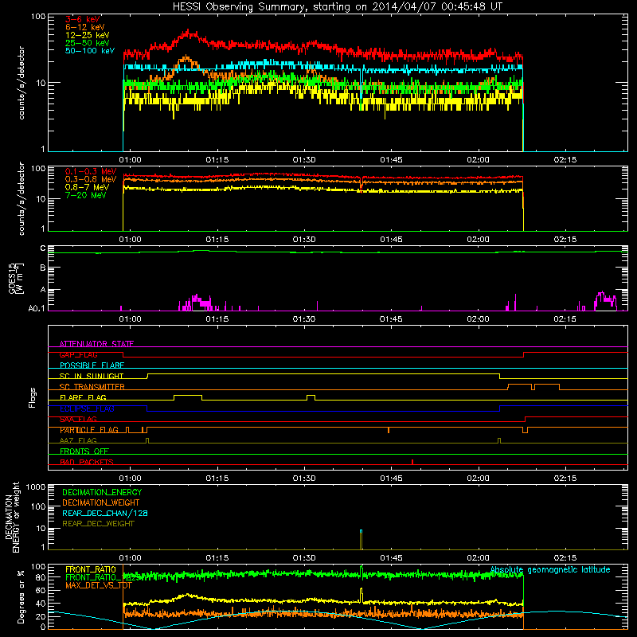Click the DECIMATION_WEIGHT legend label

[101, 502]
